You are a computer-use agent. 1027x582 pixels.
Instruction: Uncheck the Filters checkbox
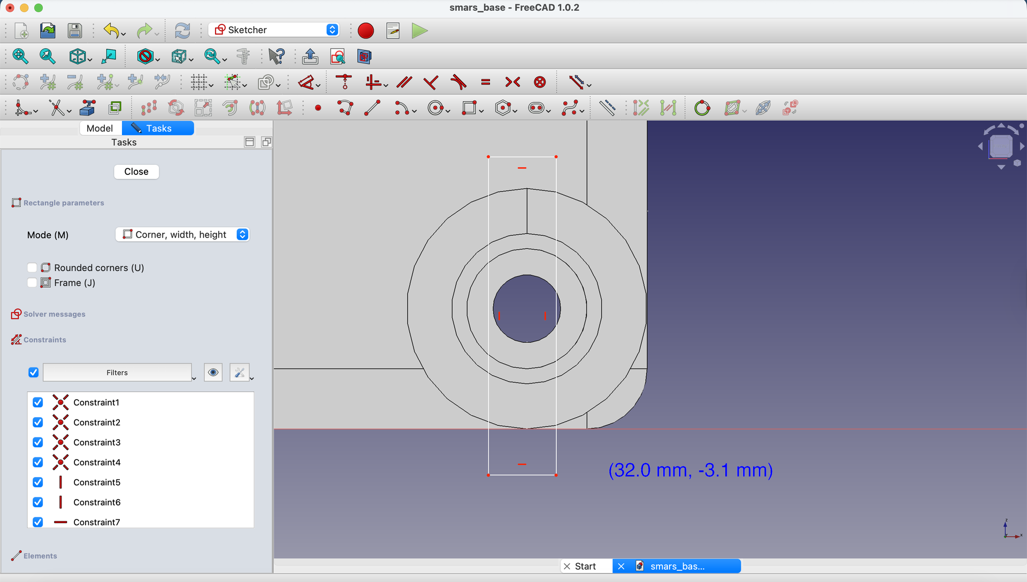coord(34,372)
